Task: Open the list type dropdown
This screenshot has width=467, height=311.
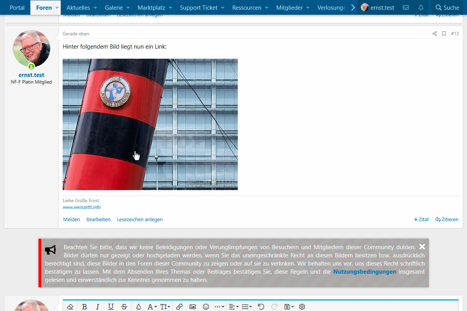Action: 247,307
